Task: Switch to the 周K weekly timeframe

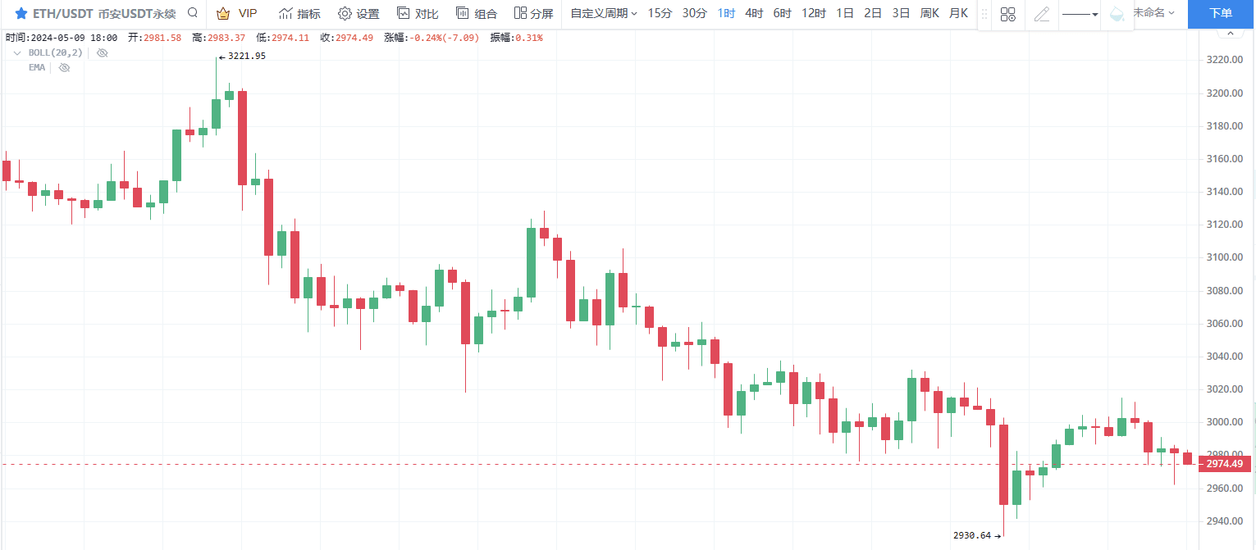Action: (929, 13)
